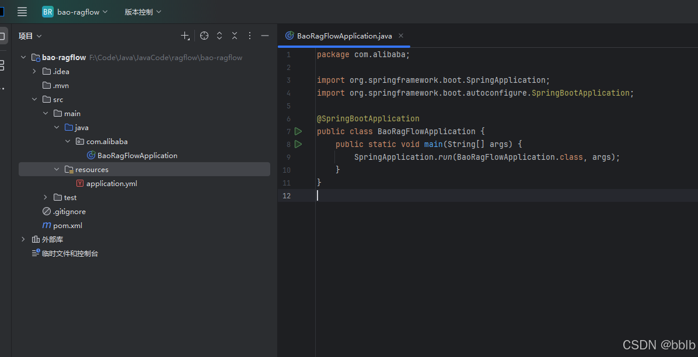Hide the project panel with minimize icon
This screenshot has height=357, width=698.
265,36
